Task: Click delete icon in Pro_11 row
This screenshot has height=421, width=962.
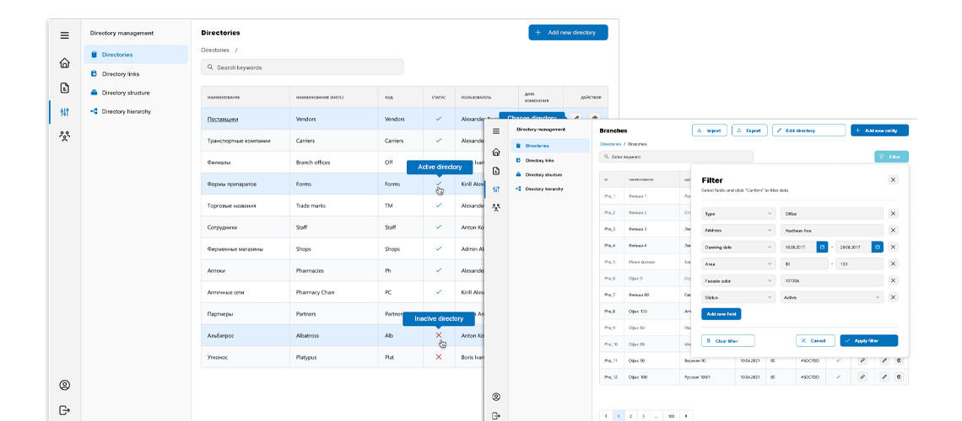Action: [x=899, y=360]
